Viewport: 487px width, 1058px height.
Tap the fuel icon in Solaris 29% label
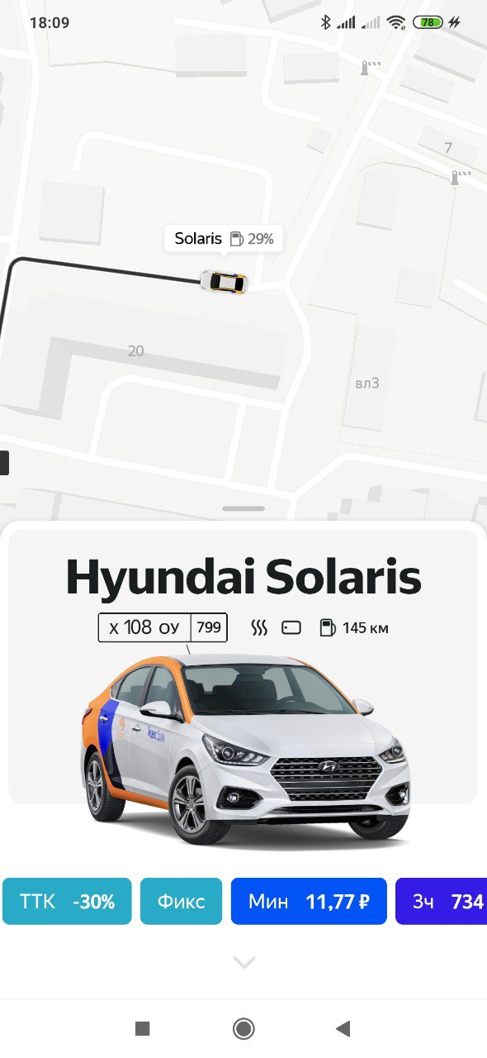tap(237, 240)
